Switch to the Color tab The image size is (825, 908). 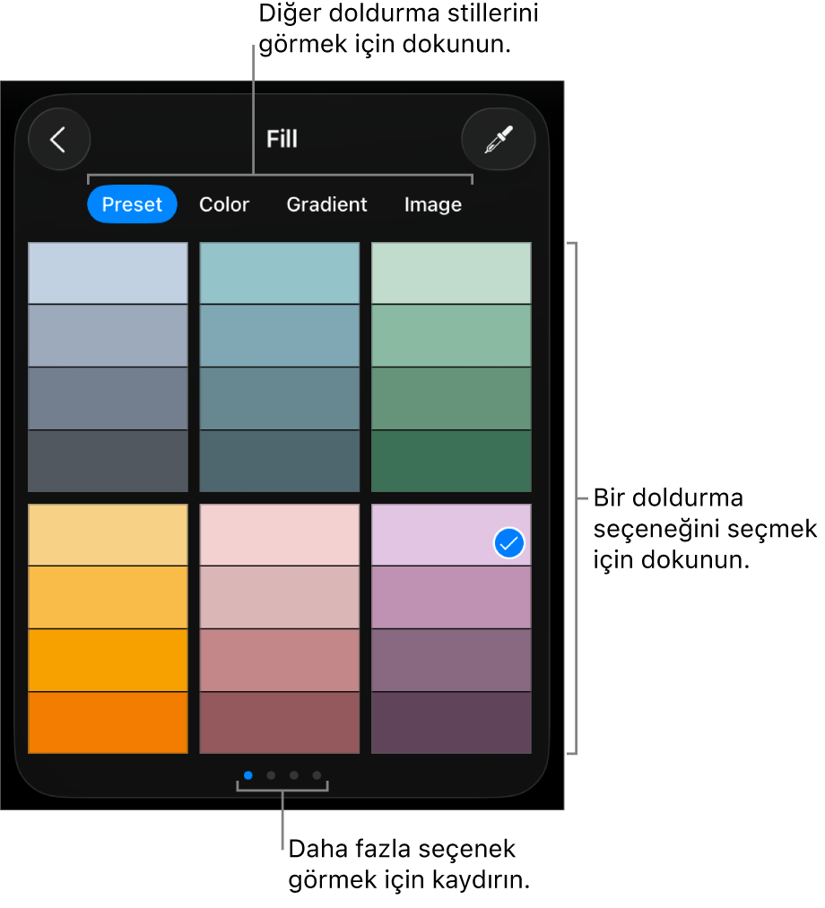click(224, 204)
